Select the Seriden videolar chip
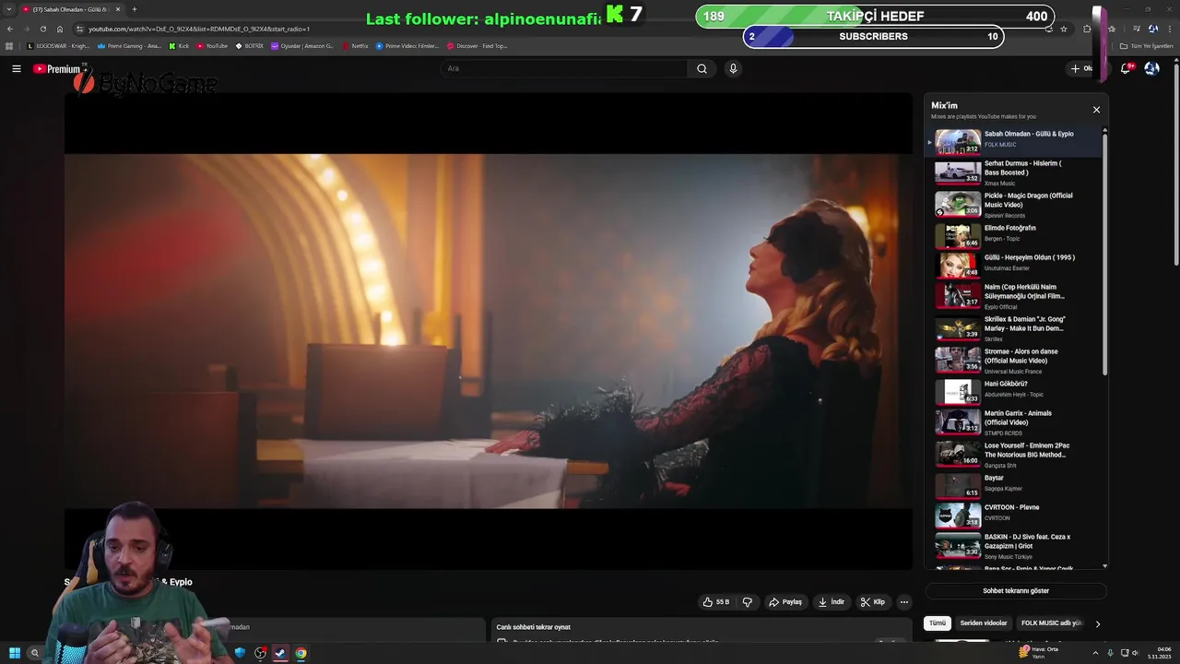1180x664 pixels. click(984, 623)
